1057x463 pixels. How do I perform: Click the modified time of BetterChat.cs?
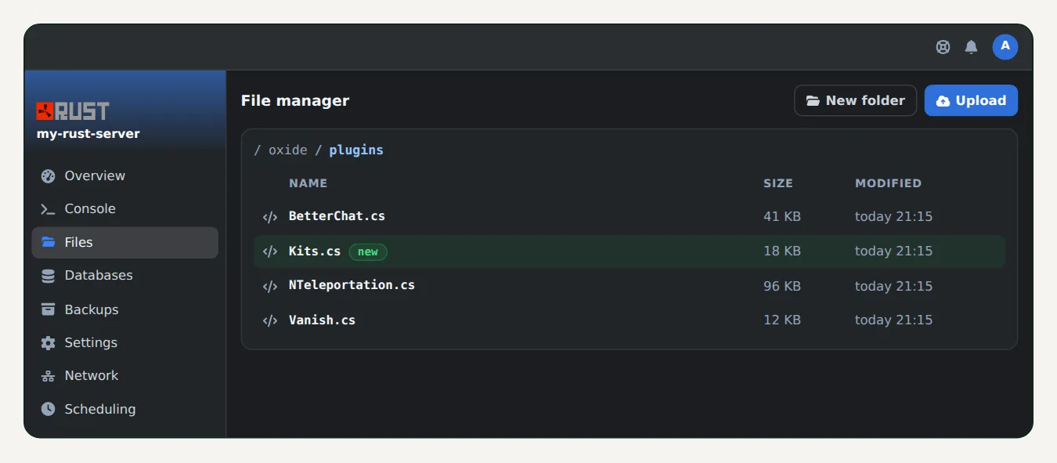click(893, 216)
